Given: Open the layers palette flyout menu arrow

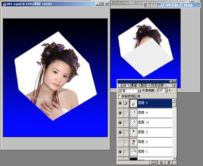Looking at the screenshot, I should (x=174, y=85).
